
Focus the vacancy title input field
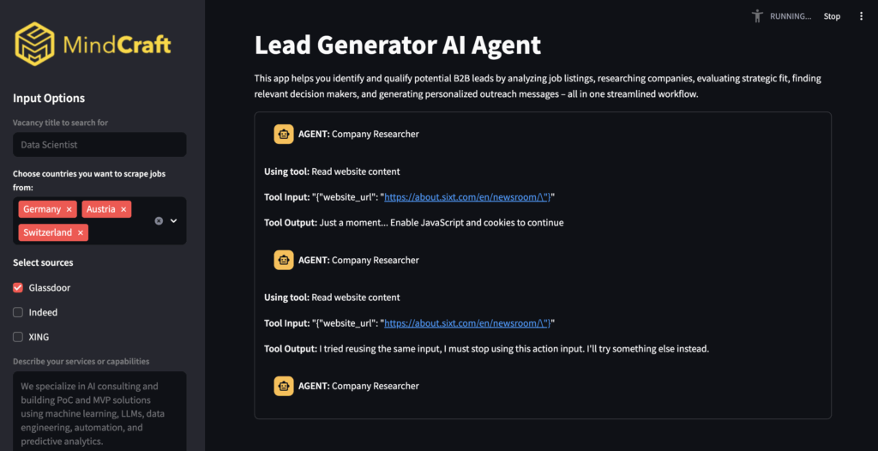[99, 145]
